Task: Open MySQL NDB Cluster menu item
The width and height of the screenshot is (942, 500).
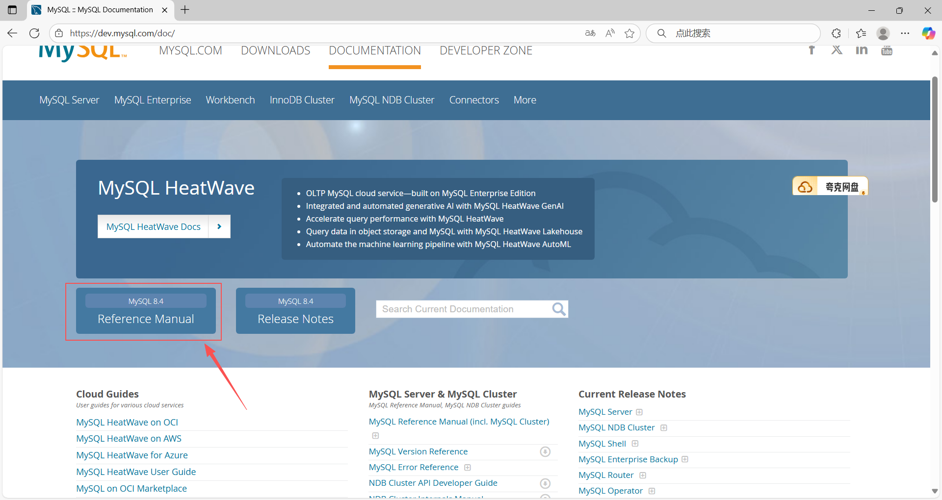Action: point(392,100)
